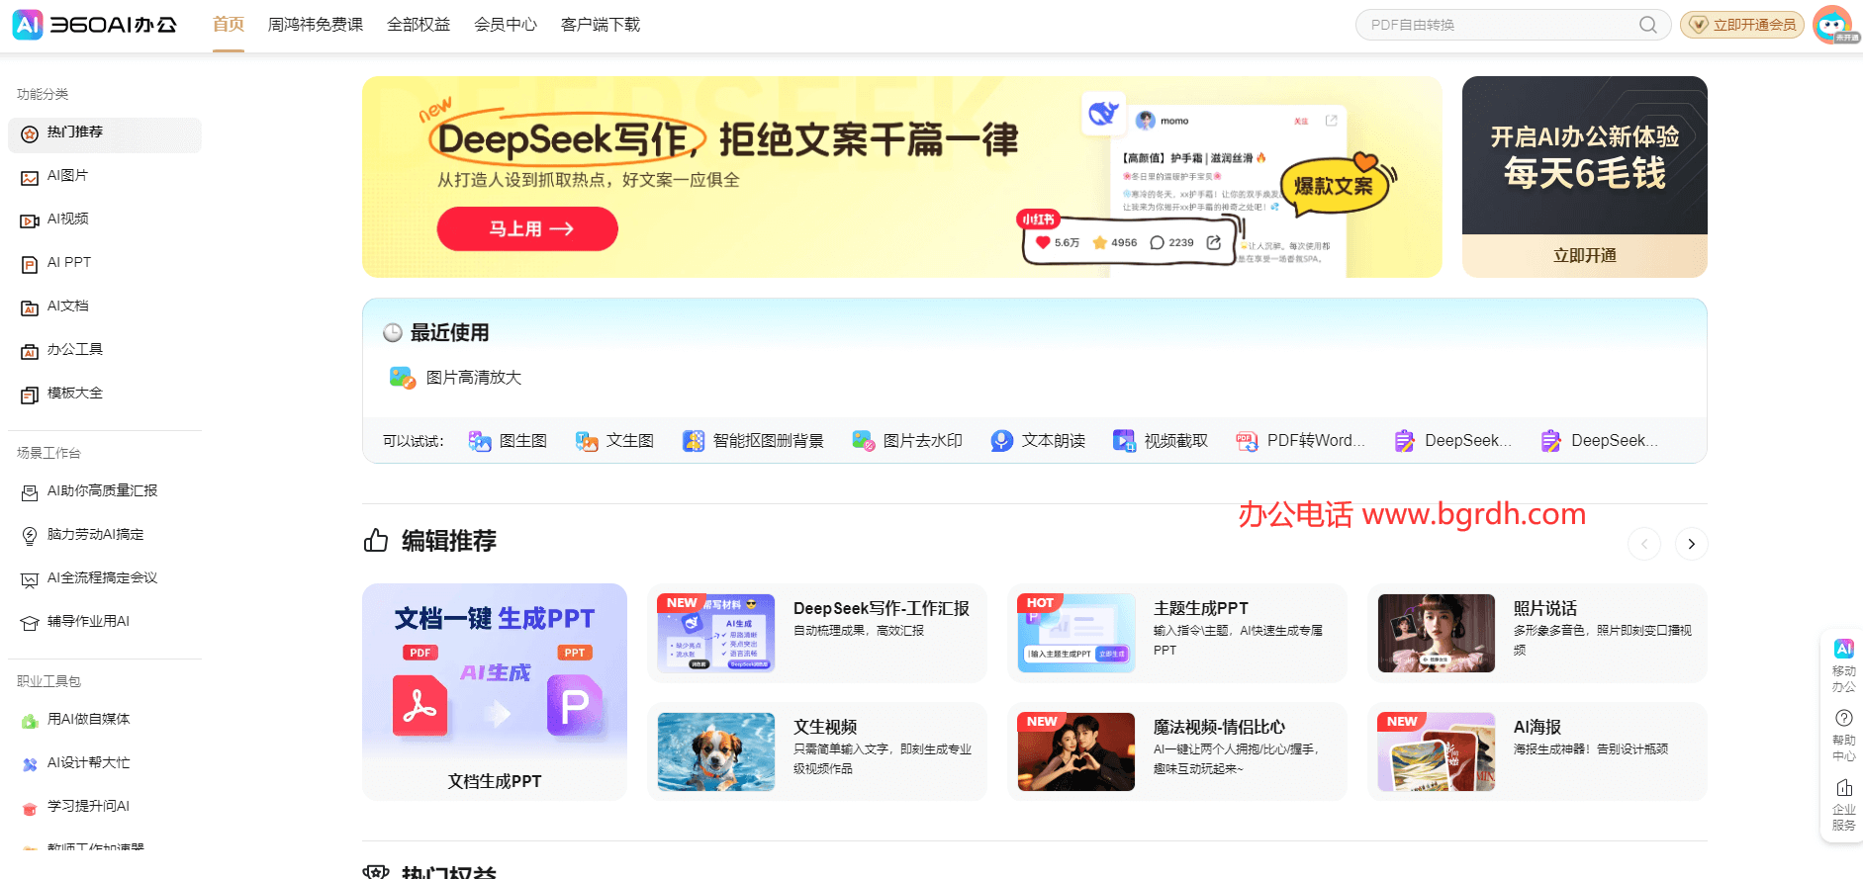
Task: Focus the PDF自由转换 search field
Action: tap(1494, 25)
